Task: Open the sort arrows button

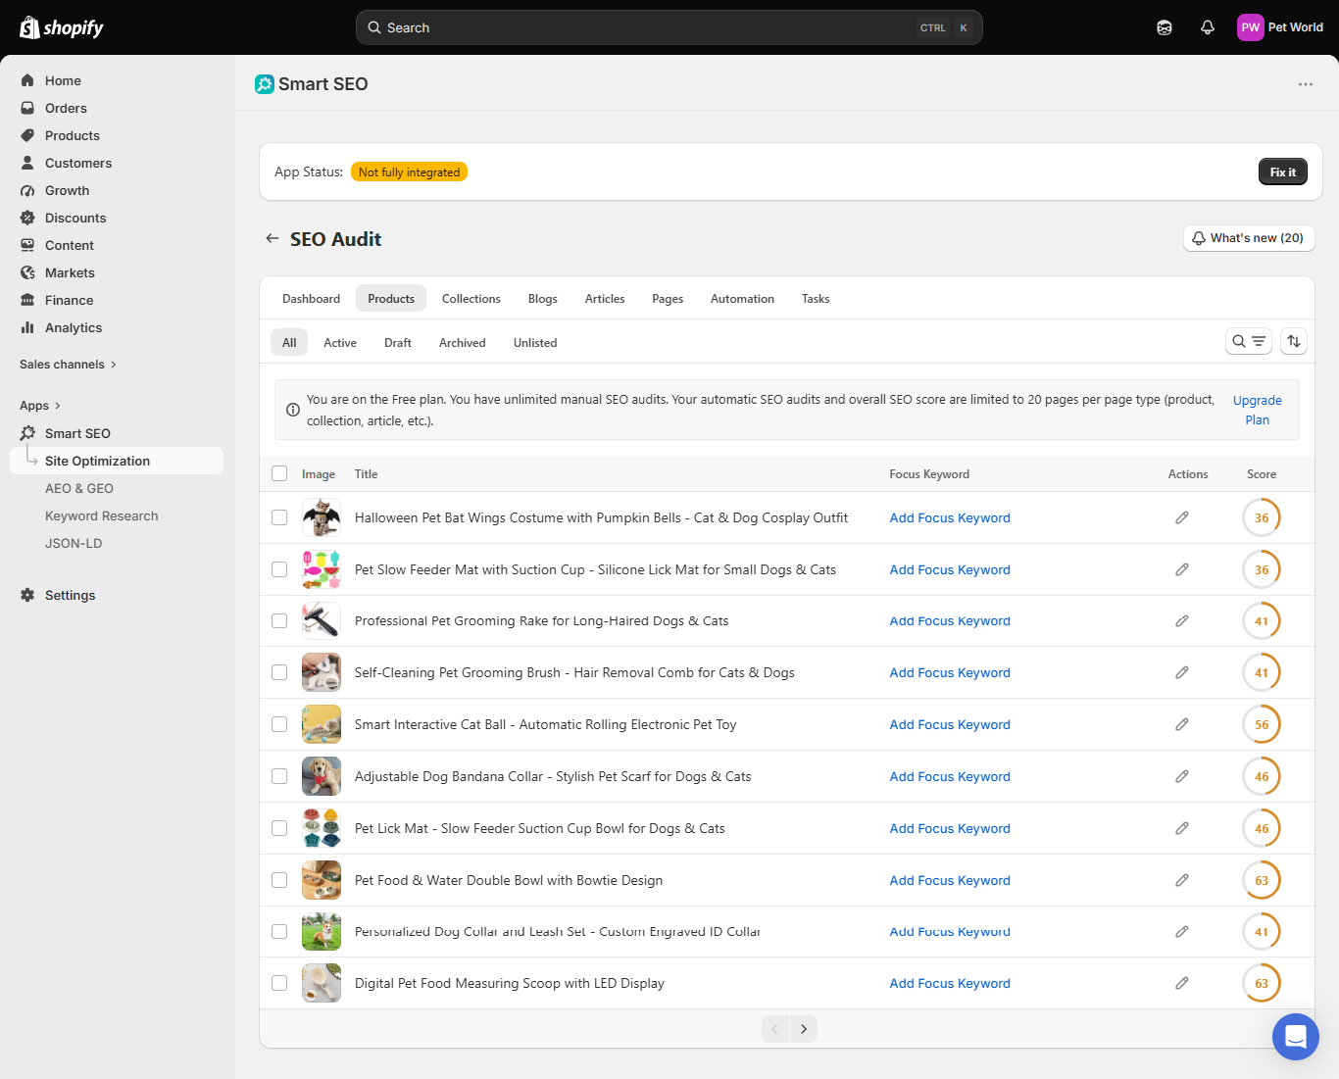Action: click(1294, 341)
